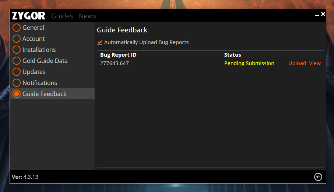Click the Bug Report ID column header
This screenshot has height=192, width=334.
pyautogui.click(x=118, y=55)
